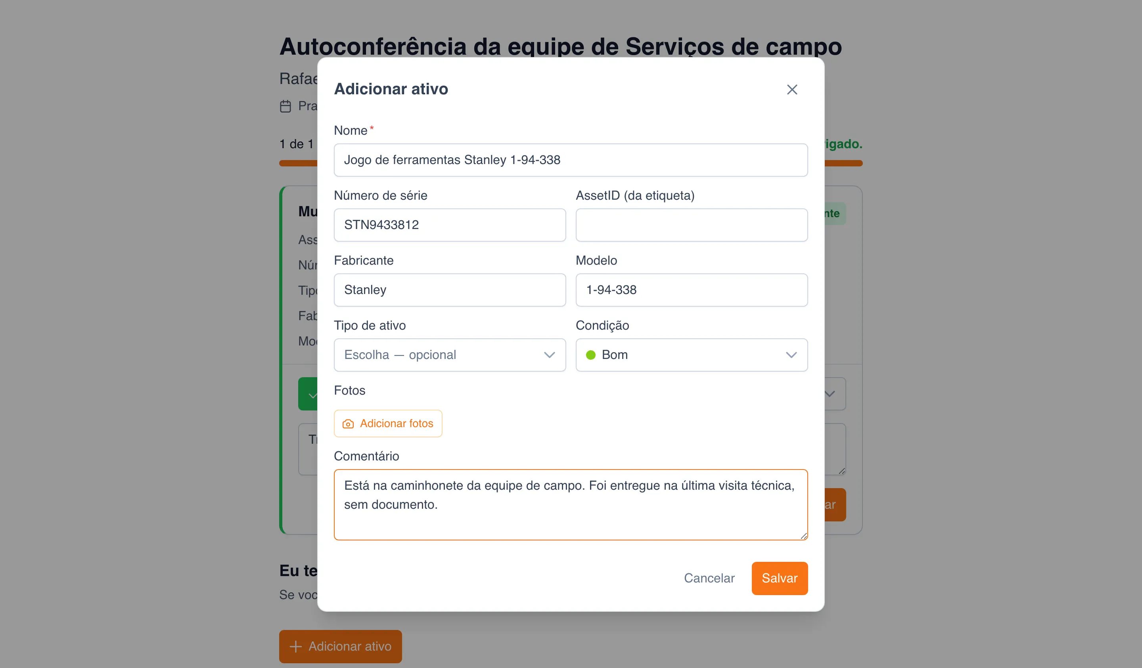This screenshot has width=1142, height=668.
Task: Click the Nome label
Action: click(x=350, y=130)
